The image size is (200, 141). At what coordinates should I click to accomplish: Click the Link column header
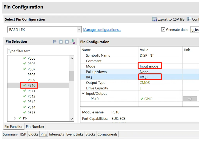[187, 50]
